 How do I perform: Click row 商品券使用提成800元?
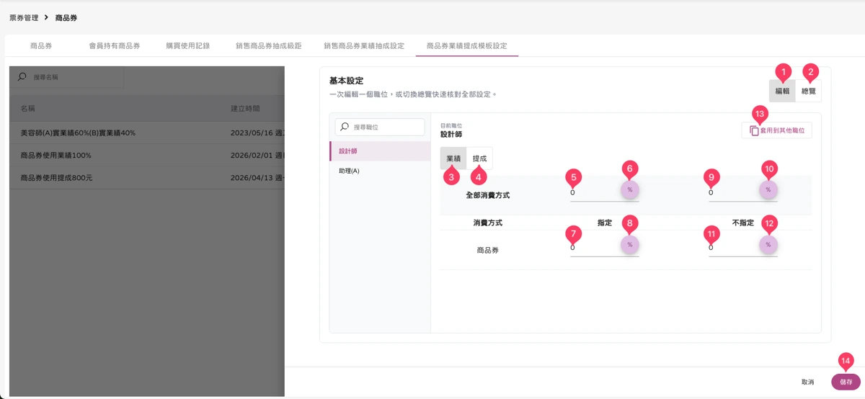click(x=147, y=178)
